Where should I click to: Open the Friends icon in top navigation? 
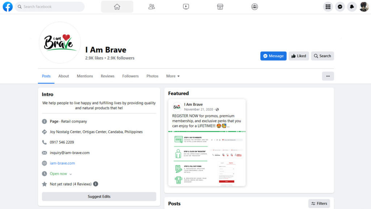(x=151, y=6)
